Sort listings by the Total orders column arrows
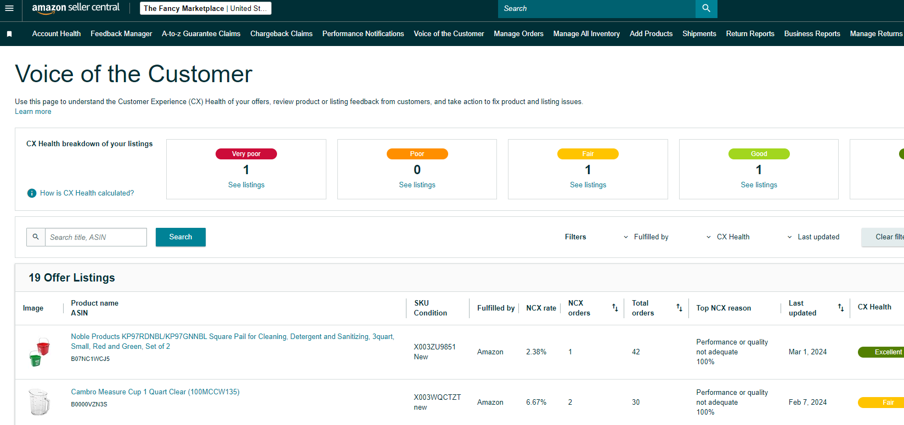The width and height of the screenshot is (904, 425). (679, 308)
